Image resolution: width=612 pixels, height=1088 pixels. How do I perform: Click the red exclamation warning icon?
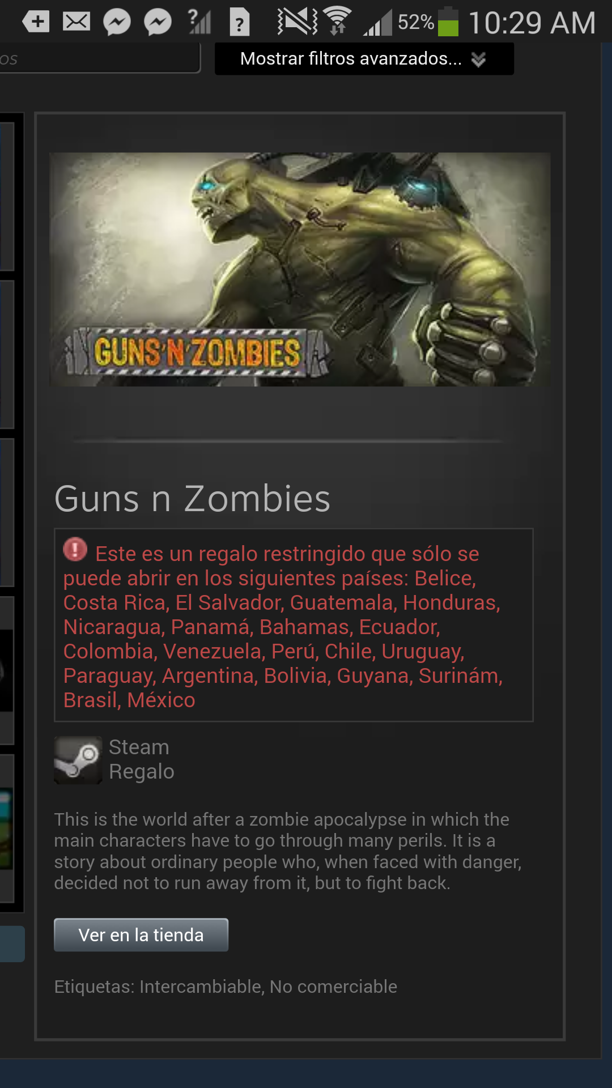point(75,549)
